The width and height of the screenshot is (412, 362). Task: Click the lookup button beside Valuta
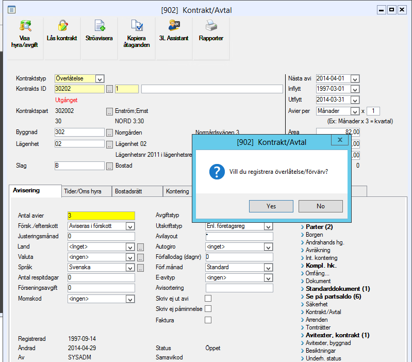click(141, 257)
